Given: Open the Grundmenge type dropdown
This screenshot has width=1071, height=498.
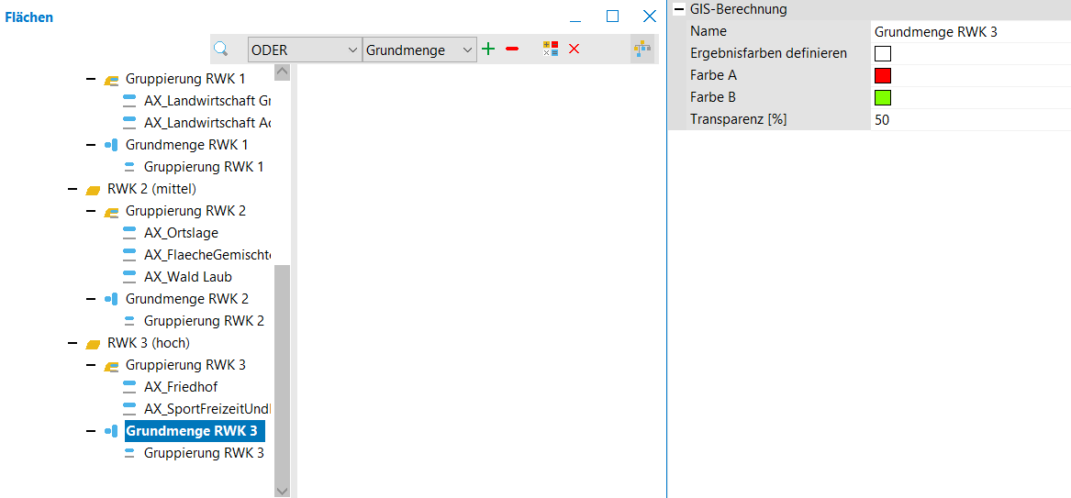Looking at the screenshot, I should click(x=420, y=50).
